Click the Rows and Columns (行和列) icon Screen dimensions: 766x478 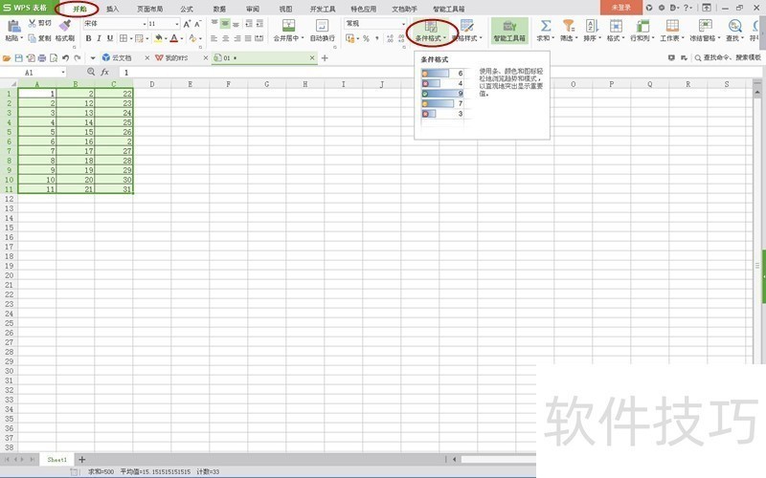click(x=642, y=26)
